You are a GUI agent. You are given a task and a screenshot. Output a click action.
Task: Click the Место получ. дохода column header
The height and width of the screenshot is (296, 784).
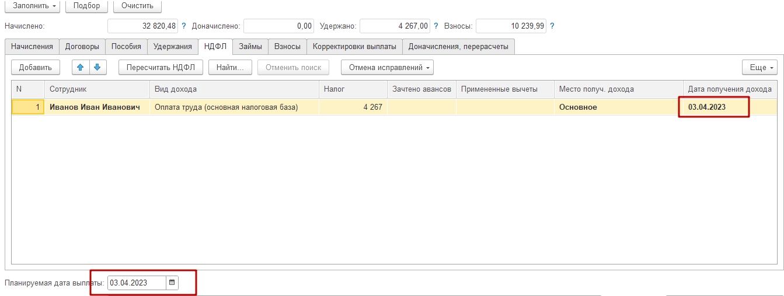coord(618,89)
